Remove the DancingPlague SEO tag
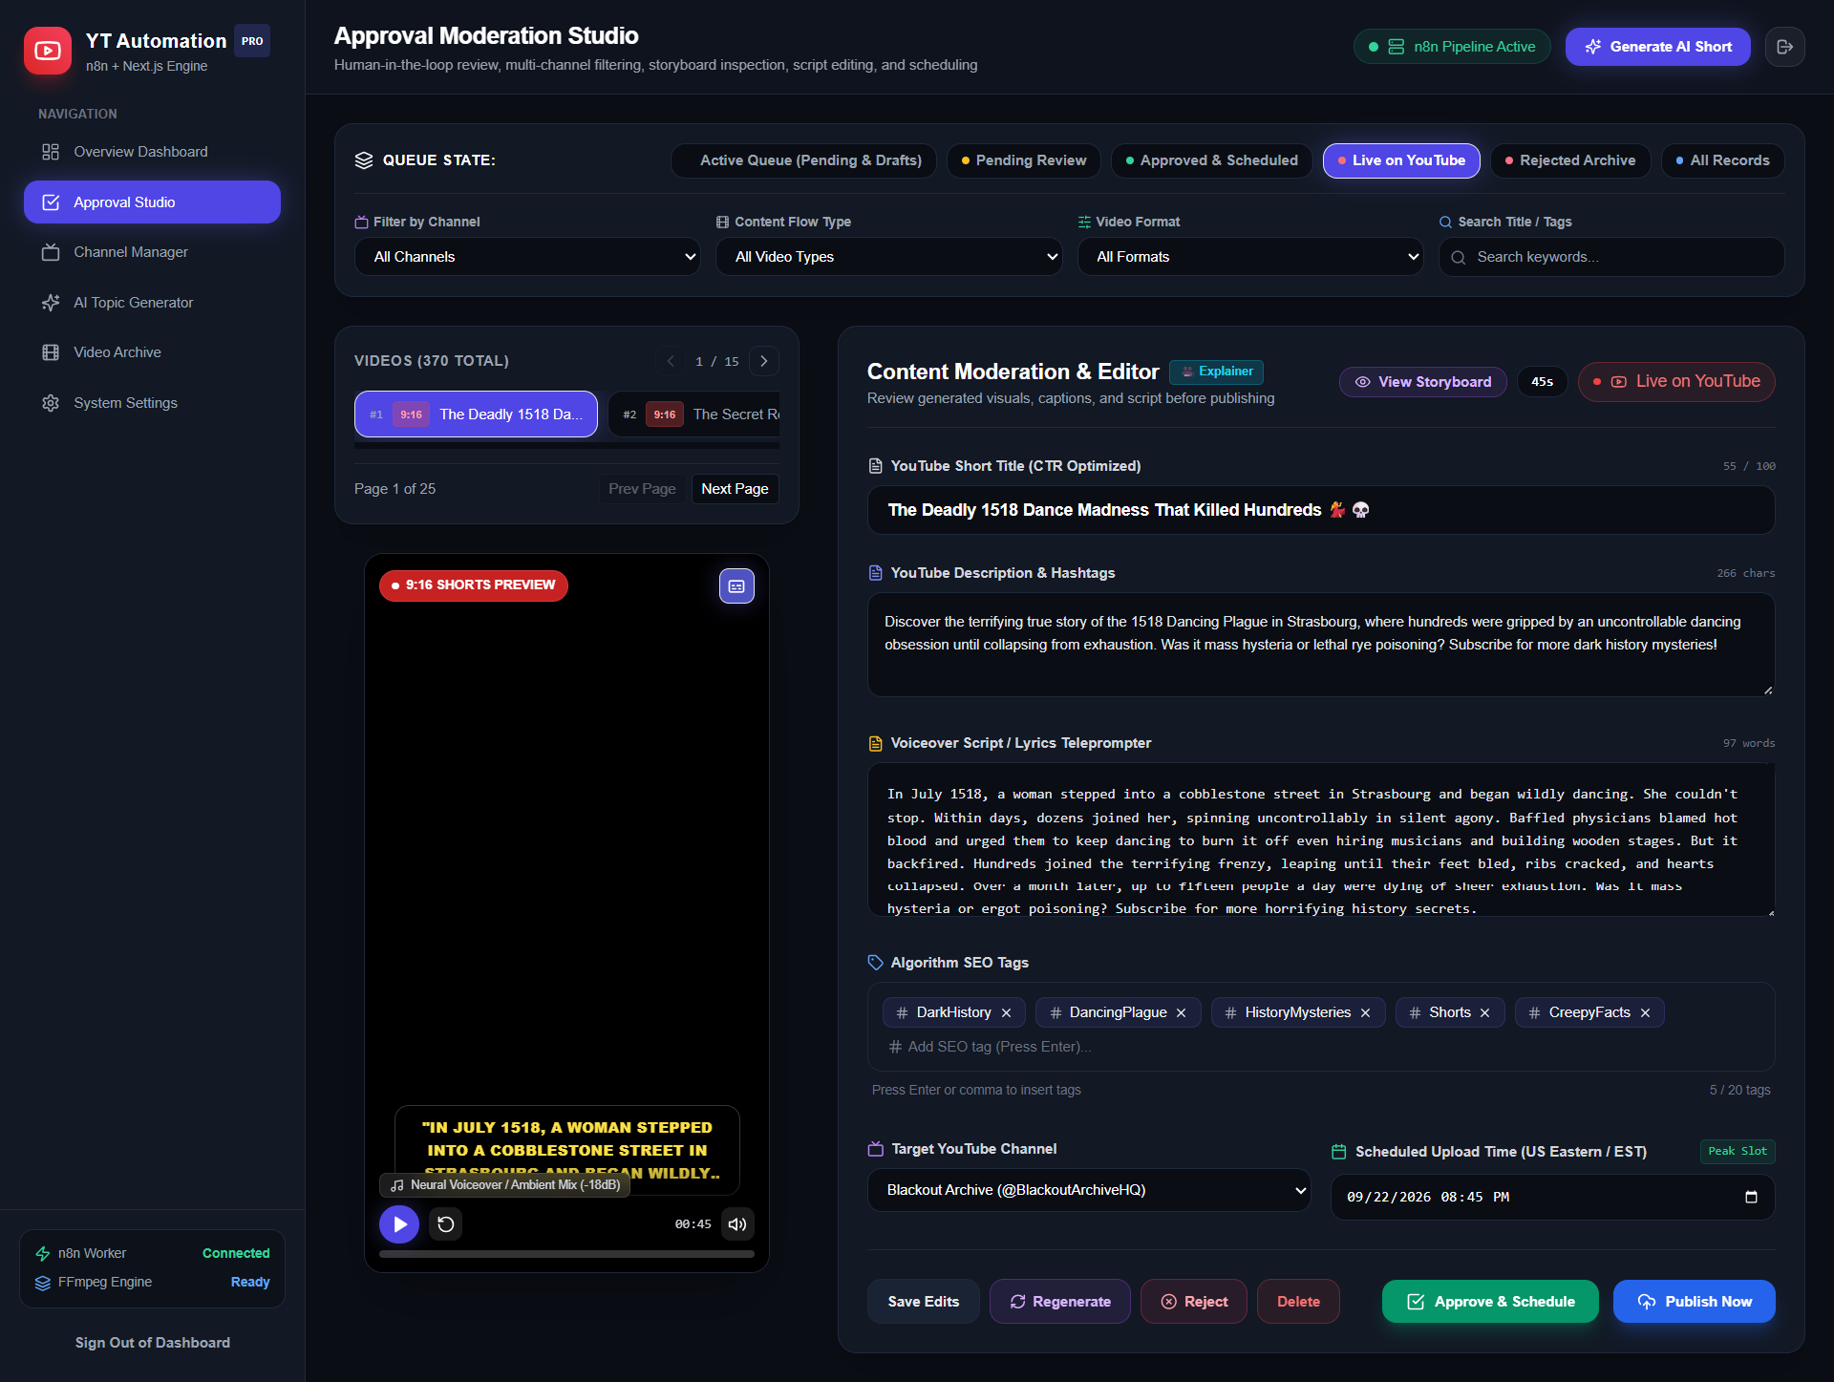1834x1382 pixels. click(x=1182, y=1012)
